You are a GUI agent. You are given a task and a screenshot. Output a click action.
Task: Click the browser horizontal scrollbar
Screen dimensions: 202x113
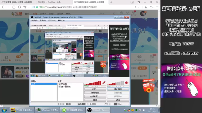(x=79, y=106)
